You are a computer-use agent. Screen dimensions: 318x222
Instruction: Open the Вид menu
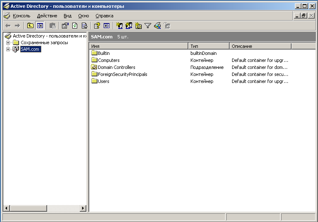68,16
